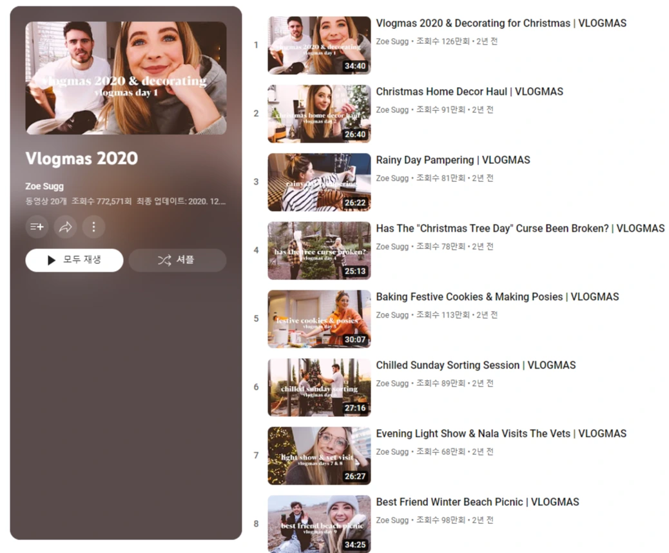This screenshot has height=553, width=669.
Task: Click Zoe Sugg channel under Christmas Tree Day Curse
Action: [x=392, y=246]
